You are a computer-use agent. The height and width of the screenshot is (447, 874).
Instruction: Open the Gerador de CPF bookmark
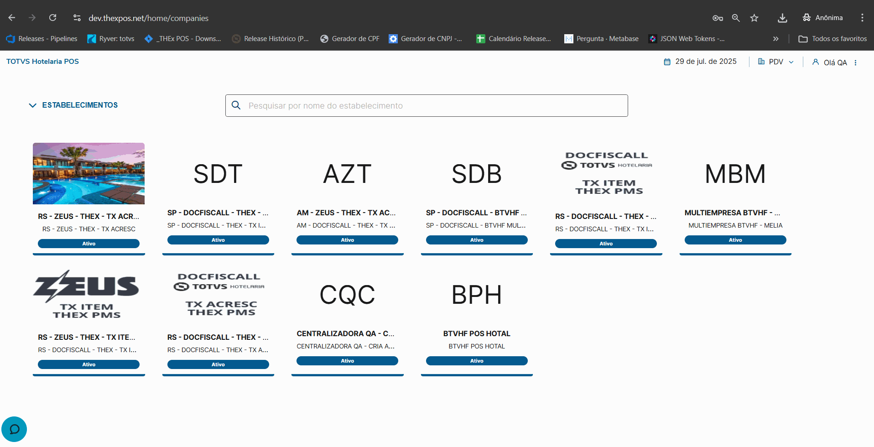click(x=350, y=39)
